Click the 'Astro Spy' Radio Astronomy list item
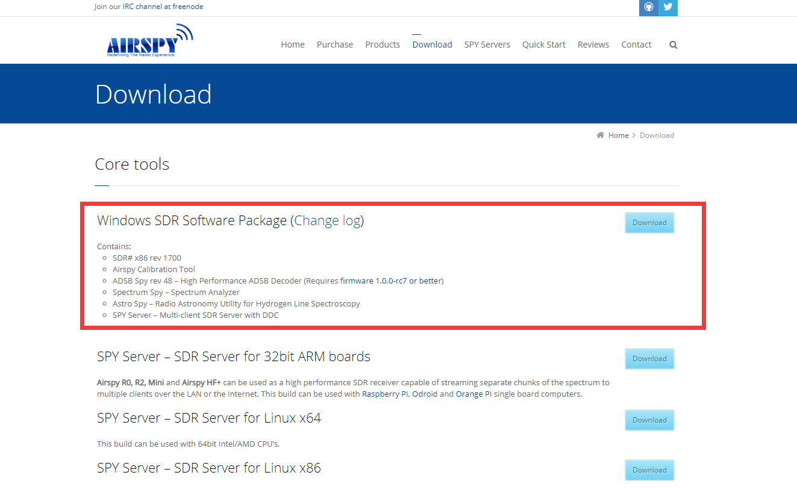797x490 pixels. pos(236,303)
